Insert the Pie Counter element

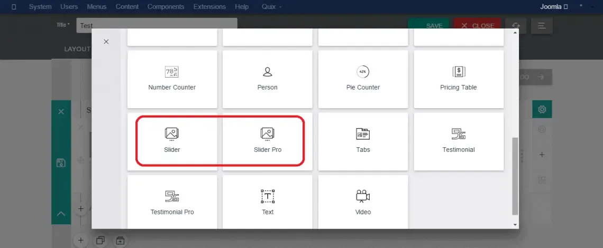click(x=363, y=79)
